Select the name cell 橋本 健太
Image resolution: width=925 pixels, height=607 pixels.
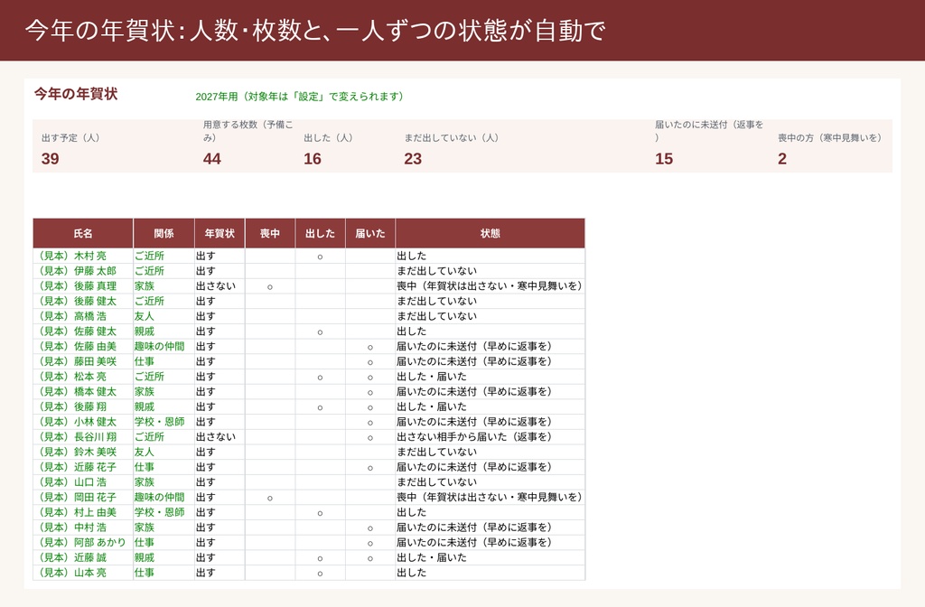tap(83, 392)
